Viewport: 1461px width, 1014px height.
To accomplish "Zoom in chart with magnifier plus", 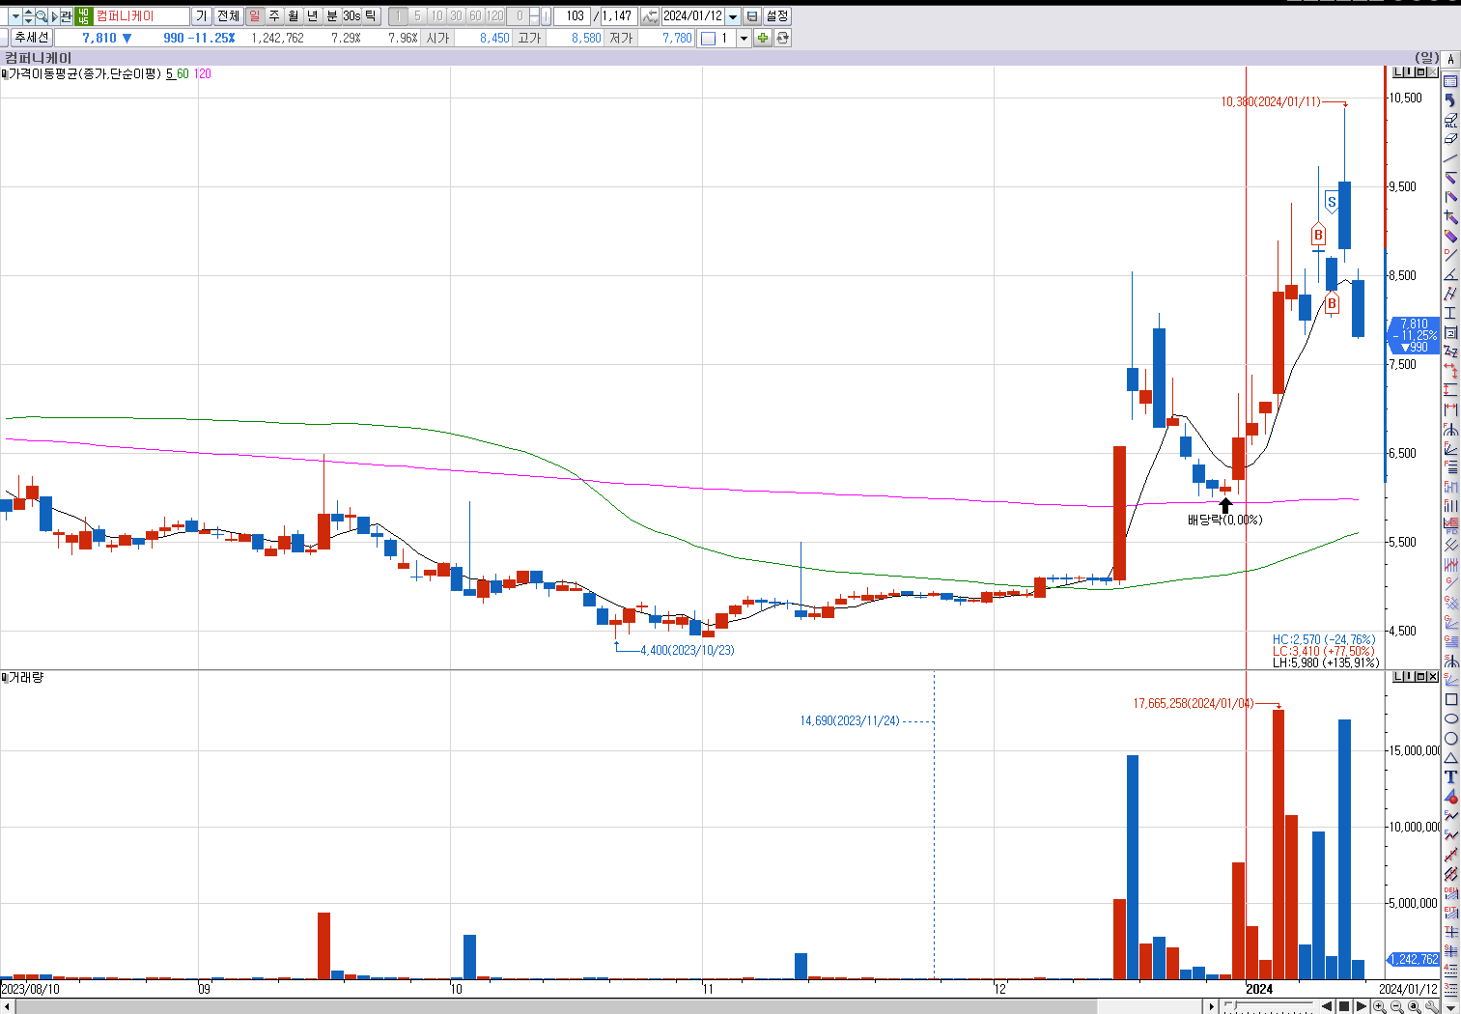I will (1379, 1006).
